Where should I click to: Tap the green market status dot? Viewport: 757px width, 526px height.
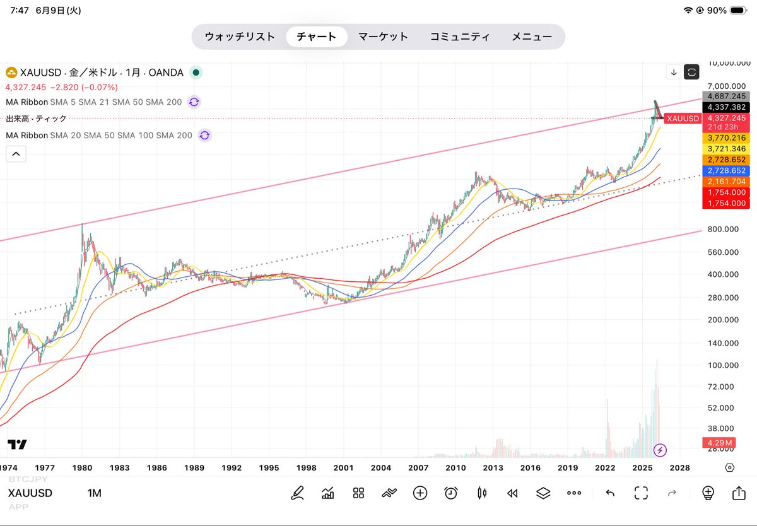point(196,73)
